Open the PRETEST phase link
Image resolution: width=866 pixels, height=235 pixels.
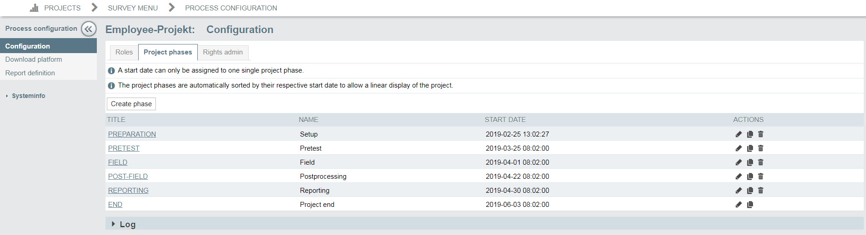pyautogui.click(x=124, y=148)
